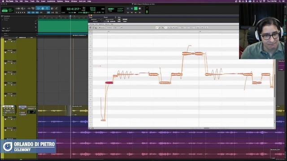Open the Avid Link menu
287x161 pixels.
coord(82,1)
